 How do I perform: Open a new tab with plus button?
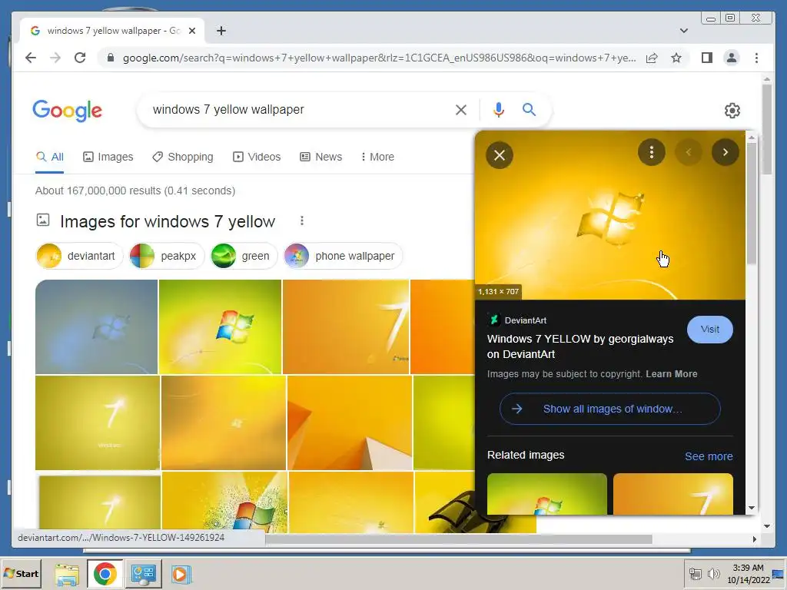(221, 31)
